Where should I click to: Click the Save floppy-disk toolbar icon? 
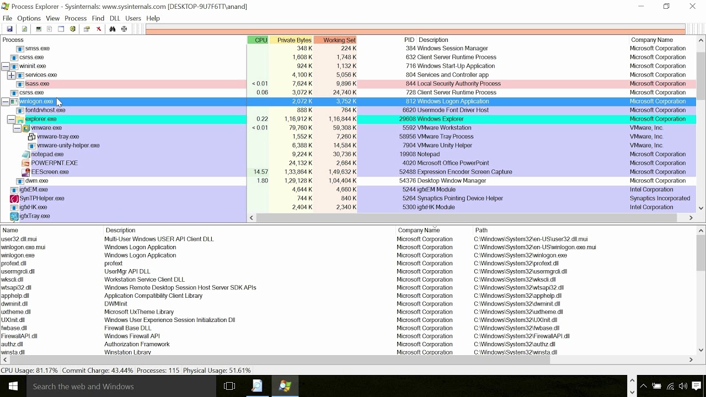[9, 29]
